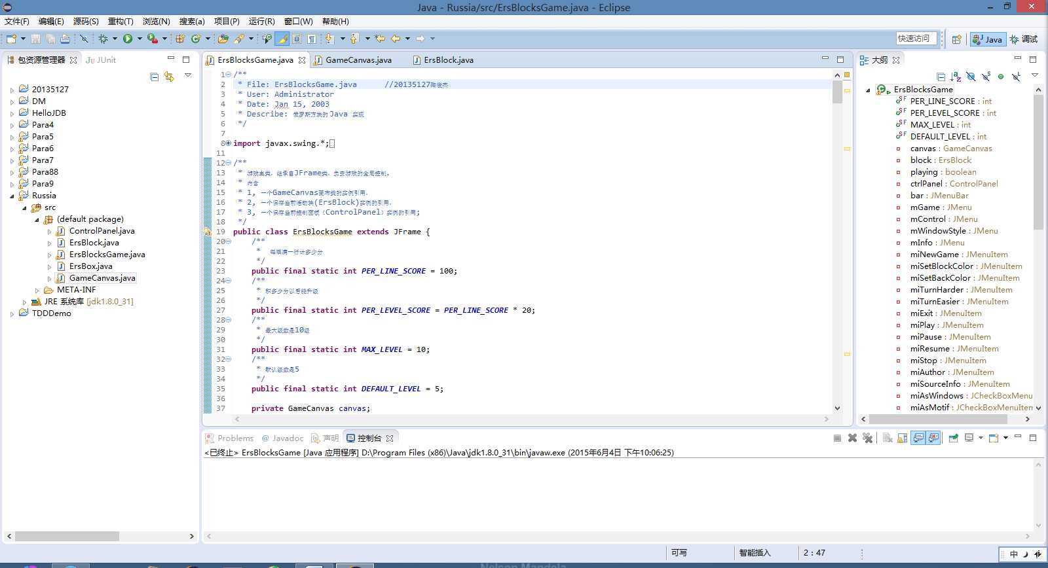This screenshot has width=1048, height=568.
Task: Open the New Console View dropdown arrow
Action: 1005,438
